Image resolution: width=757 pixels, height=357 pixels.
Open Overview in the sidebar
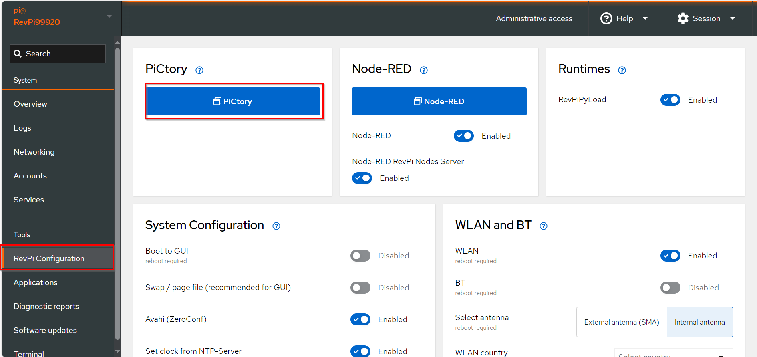[58, 104]
